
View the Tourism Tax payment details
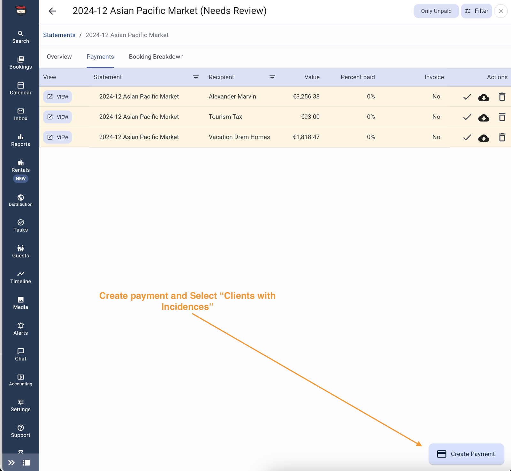pyautogui.click(x=57, y=117)
